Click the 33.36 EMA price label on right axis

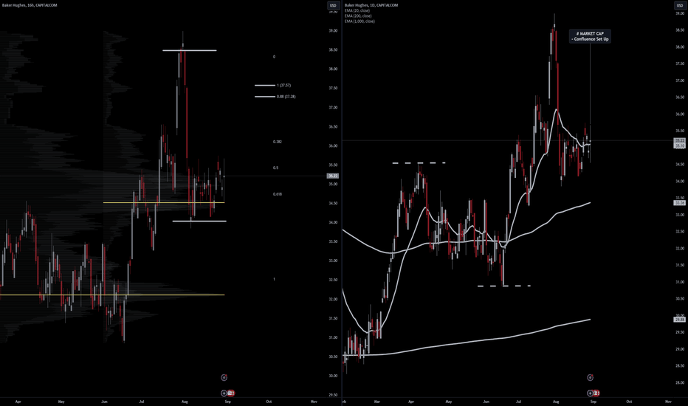pos(680,203)
